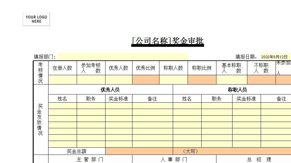Select 备注 header under 称职人员
The height and width of the screenshot is (163, 291).
(x=276, y=98)
